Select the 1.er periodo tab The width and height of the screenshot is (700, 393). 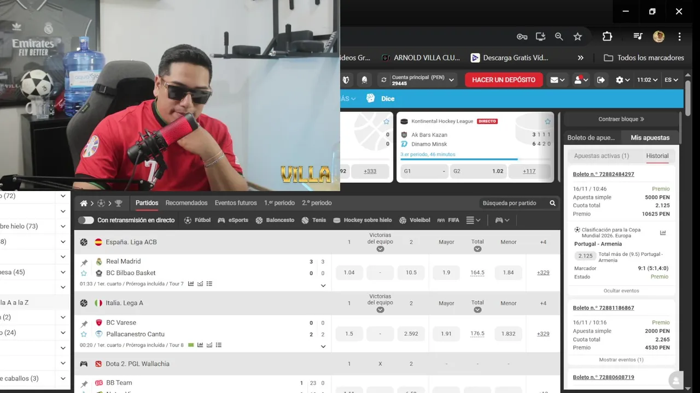coord(279,203)
